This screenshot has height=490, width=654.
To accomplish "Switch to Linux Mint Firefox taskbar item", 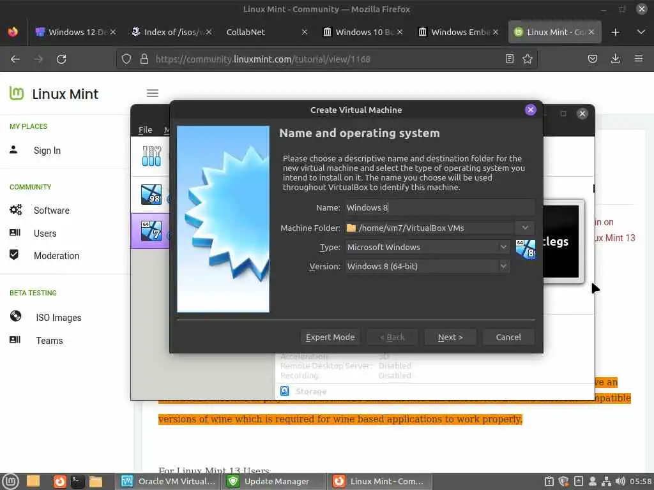I will click(x=379, y=481).
